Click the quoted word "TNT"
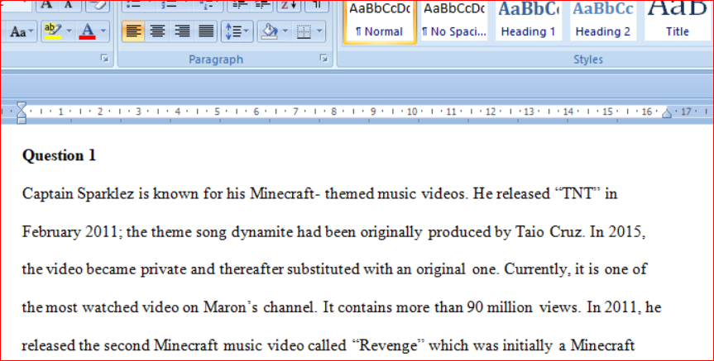Viewport: 714px width, 361px height. (x=578, y=193)
